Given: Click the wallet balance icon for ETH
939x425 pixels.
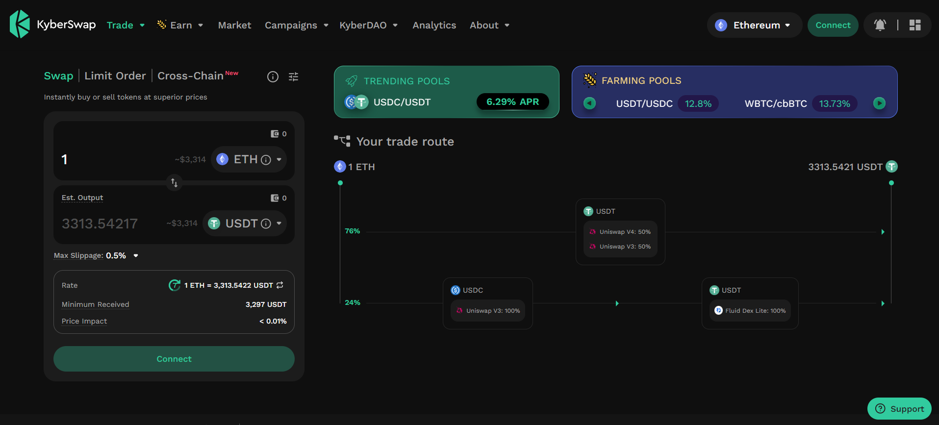Looking at the screenshot, I should [x=275, y=134].
